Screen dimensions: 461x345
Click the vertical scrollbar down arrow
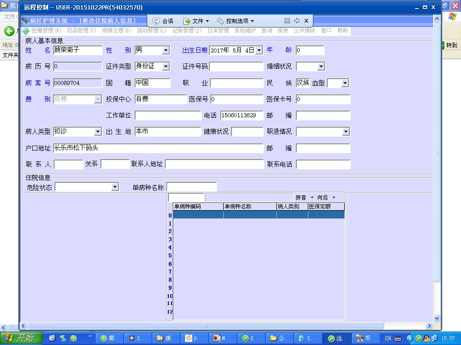pyautogui.click(x=437, y=318)
